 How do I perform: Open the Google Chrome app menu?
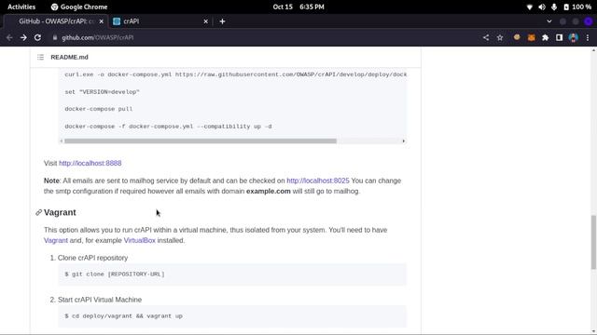tap(79, 7)
